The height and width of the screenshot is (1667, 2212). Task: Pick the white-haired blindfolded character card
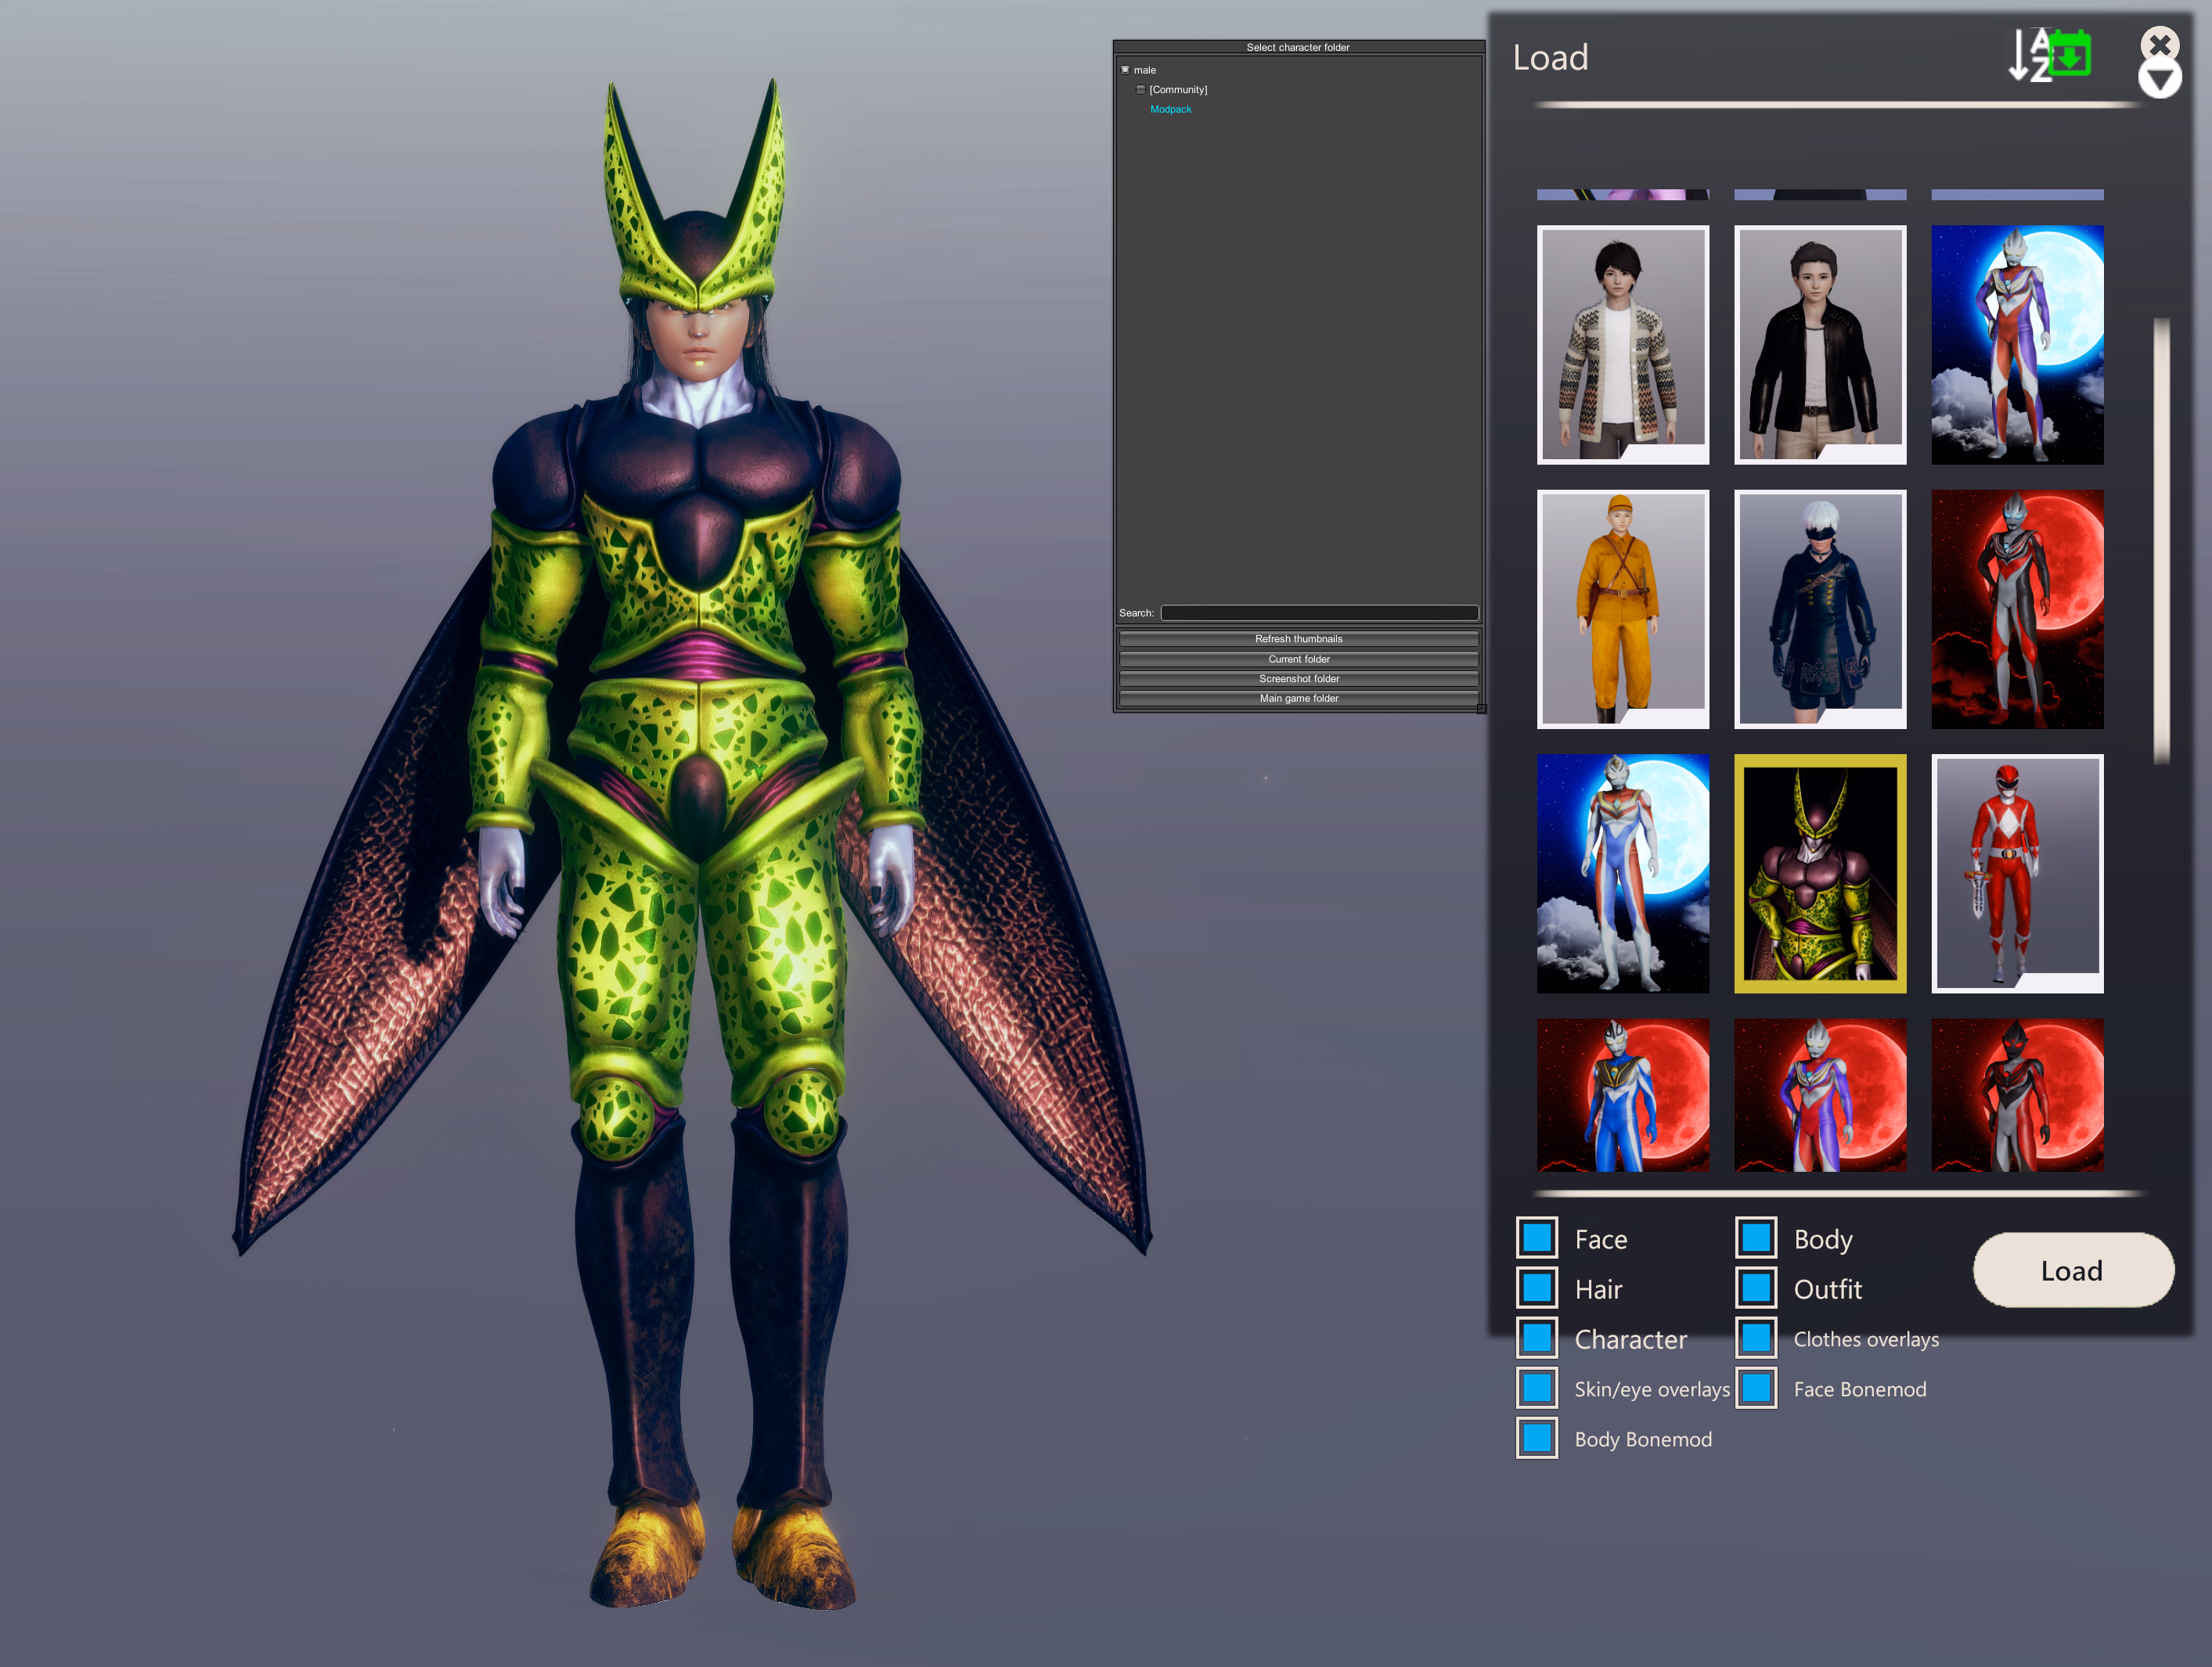(1819, 609)
